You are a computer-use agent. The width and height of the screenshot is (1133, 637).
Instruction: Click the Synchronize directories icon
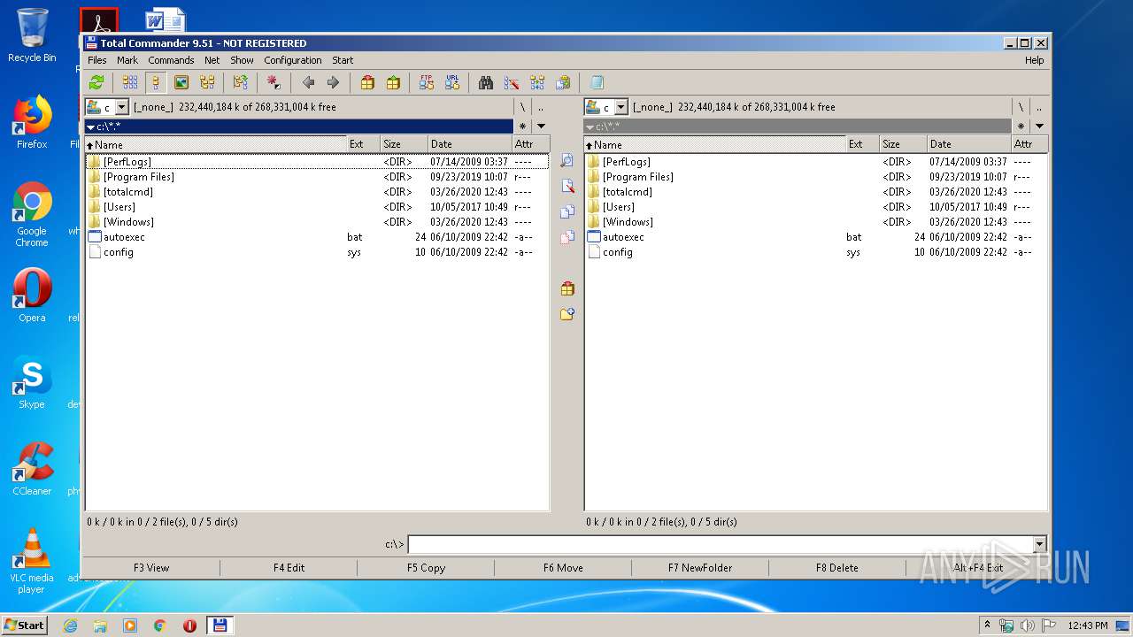tap(537, 82)
